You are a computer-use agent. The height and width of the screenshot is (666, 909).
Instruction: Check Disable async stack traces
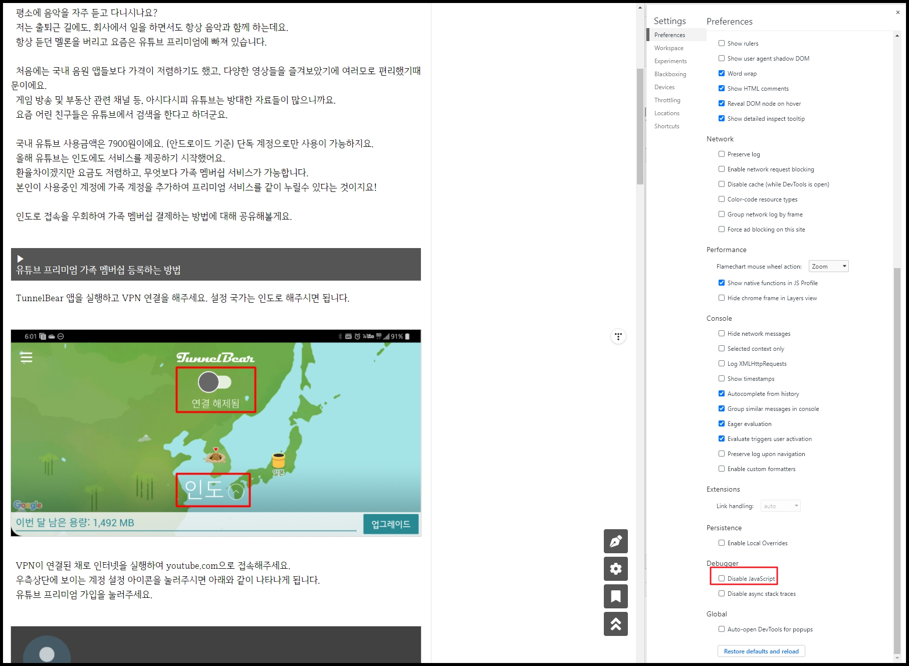(722, 593)
